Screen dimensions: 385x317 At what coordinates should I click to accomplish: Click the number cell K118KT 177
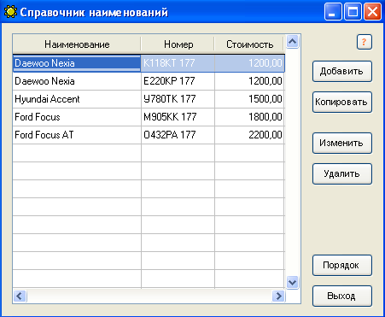(x=178, y=63)
